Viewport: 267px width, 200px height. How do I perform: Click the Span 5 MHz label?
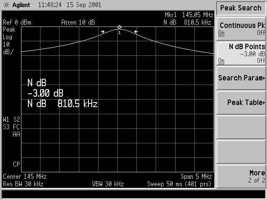tap(196, 177)
